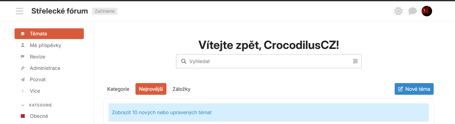Show 10 new or updated topics banner
Image resolution: width=455 pixels, height=124 pixels.
[x=268, y=112]
